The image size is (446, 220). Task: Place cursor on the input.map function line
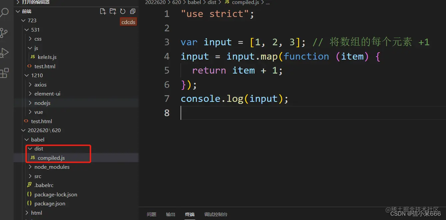[x=280, y=56]
